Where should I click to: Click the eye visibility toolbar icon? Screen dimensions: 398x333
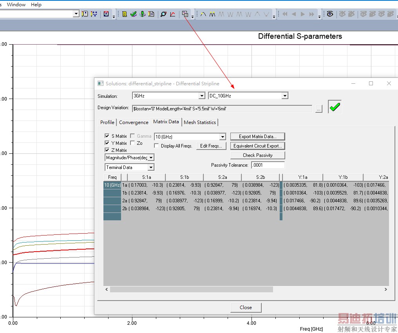[330, 14]
